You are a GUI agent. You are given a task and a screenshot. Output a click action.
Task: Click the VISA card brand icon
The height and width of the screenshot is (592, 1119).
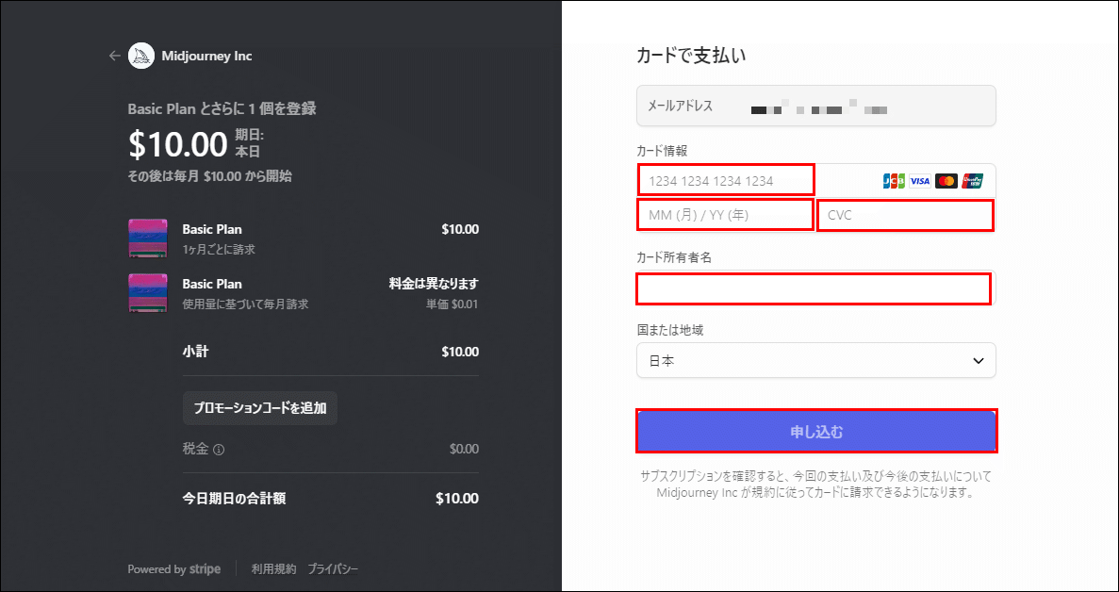coord(920,180)
